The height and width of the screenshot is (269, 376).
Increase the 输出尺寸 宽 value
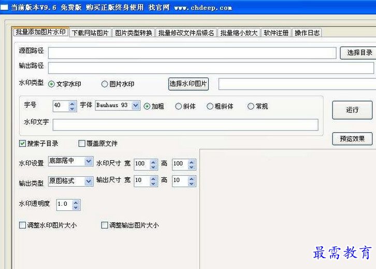[x=153, y=179]
